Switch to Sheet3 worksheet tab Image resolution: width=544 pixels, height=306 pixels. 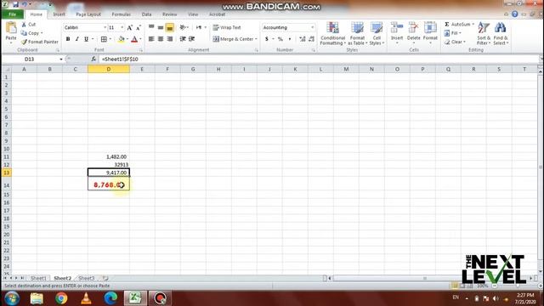[x=87, y=278]
